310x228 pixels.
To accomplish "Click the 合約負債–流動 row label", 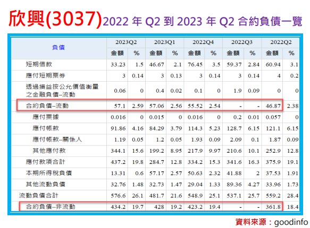I will pos(47,106).
